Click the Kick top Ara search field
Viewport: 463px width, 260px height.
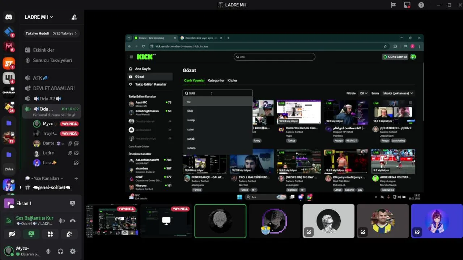pyautogui.click(x=275, y=57)
